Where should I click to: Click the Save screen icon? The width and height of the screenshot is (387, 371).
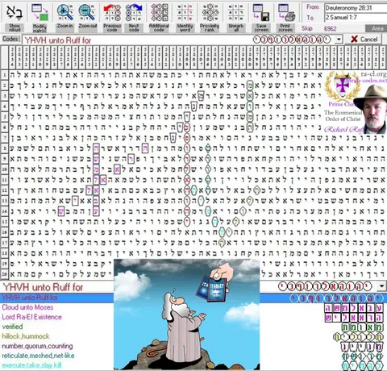point(261,13)
